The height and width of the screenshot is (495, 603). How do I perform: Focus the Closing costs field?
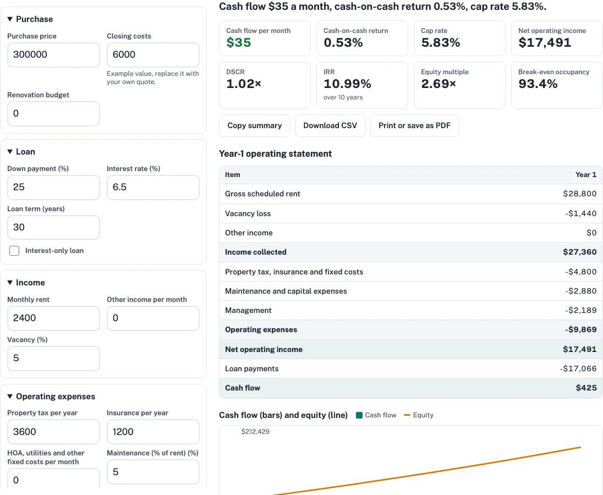click(x=153, y=54)
